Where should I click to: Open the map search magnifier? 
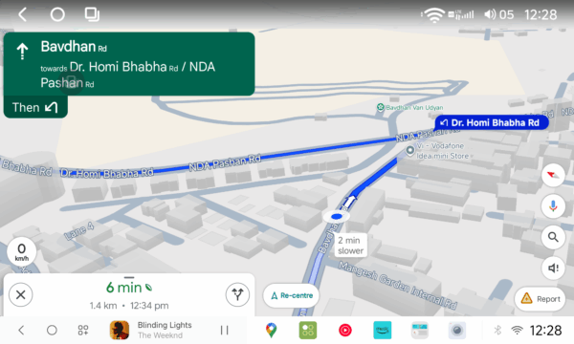click(x=553, y=237)
